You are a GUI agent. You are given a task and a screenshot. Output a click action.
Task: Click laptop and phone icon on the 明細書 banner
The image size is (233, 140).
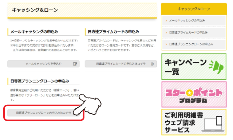click(213, 124)
